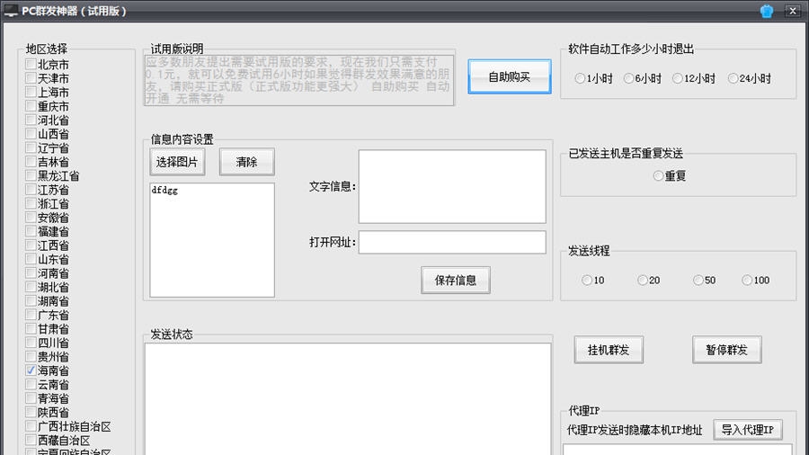
Task: Set send threads to 50
Action: [698, 281]
